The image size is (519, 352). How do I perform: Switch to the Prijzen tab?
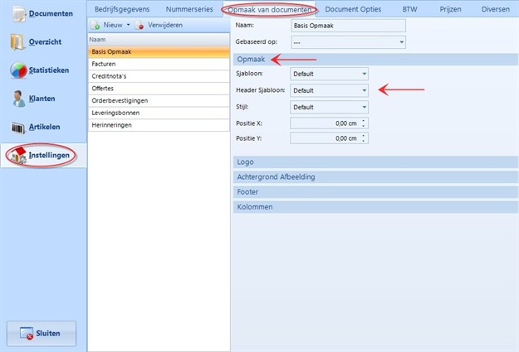point(450,9)
